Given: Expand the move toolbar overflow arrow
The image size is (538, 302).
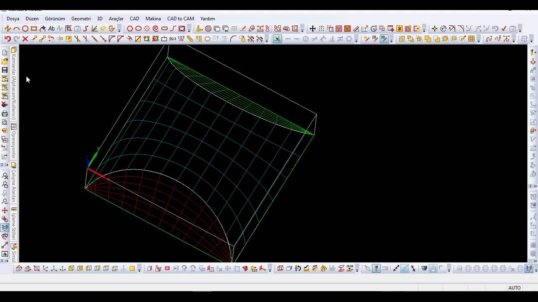Looking at the screenshot, I should pos(424,29).
